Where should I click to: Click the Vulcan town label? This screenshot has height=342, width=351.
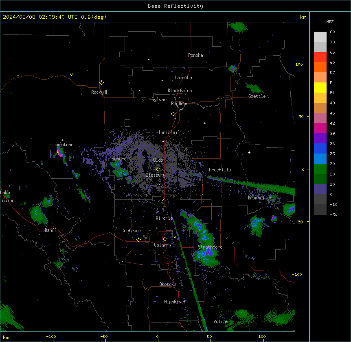[x=221, y=322]
